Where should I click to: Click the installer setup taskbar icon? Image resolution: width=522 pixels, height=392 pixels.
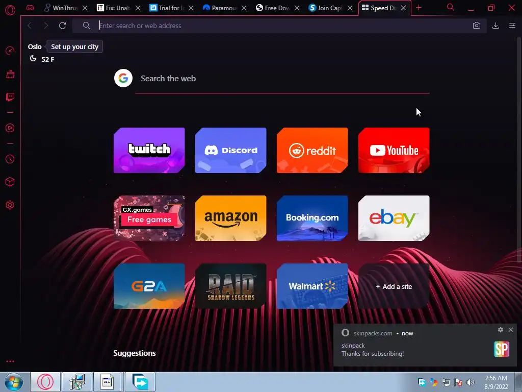pos(77,382)
